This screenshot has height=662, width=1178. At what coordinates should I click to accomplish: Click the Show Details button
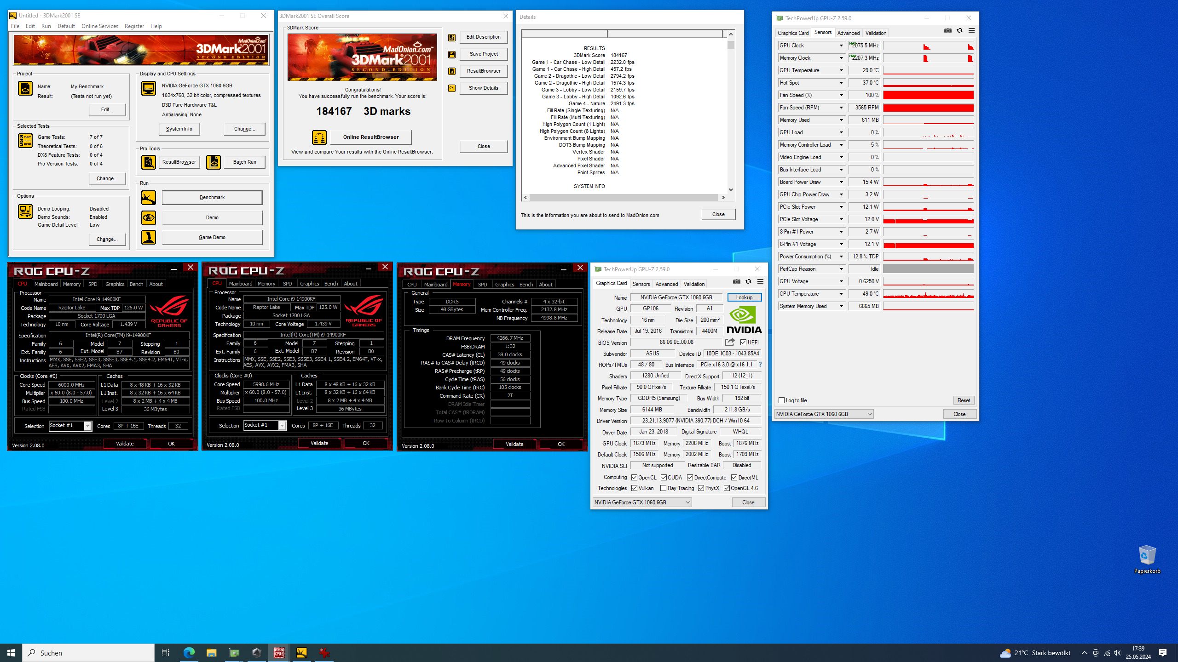pos(483,88)
